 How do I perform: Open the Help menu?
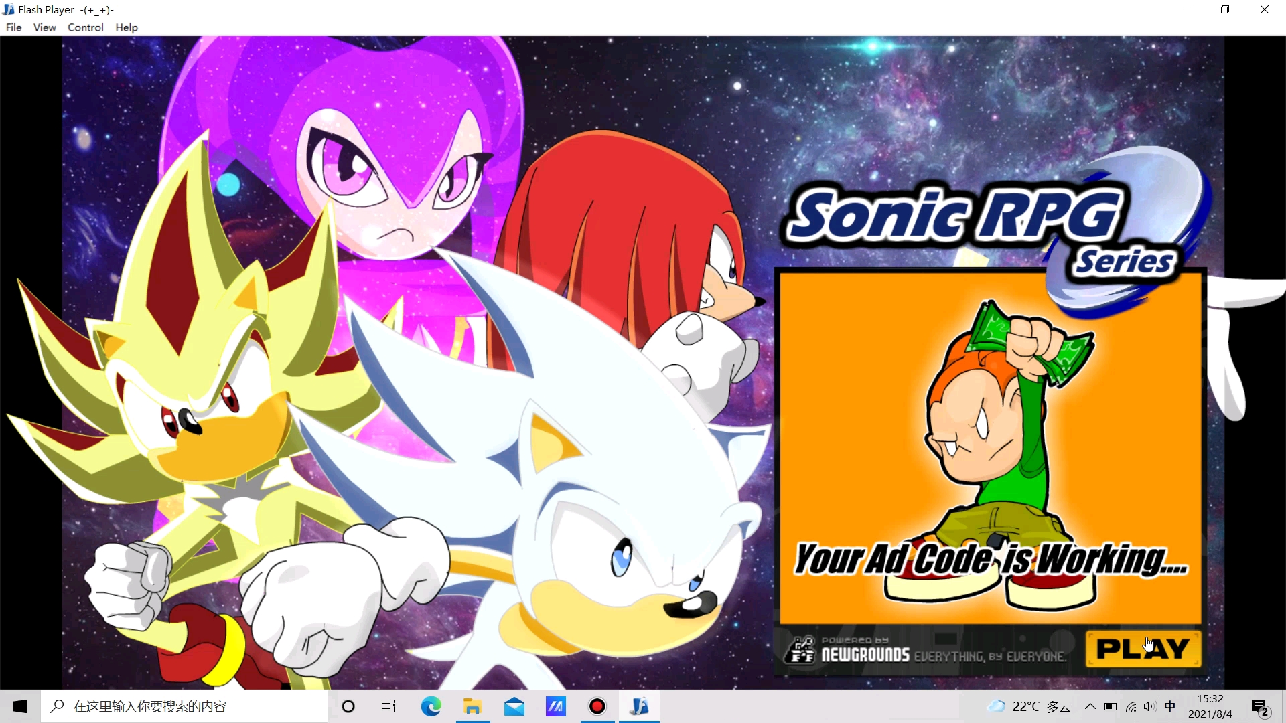(x=127, y=27)
